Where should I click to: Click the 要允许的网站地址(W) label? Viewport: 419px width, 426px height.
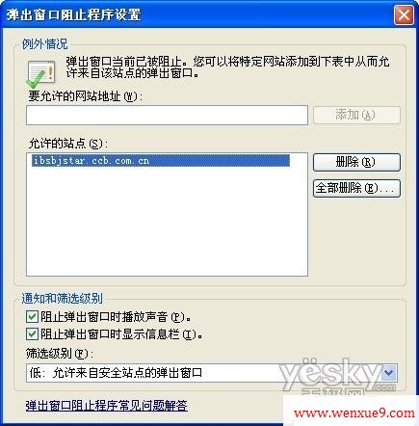(x=85, y=96)
